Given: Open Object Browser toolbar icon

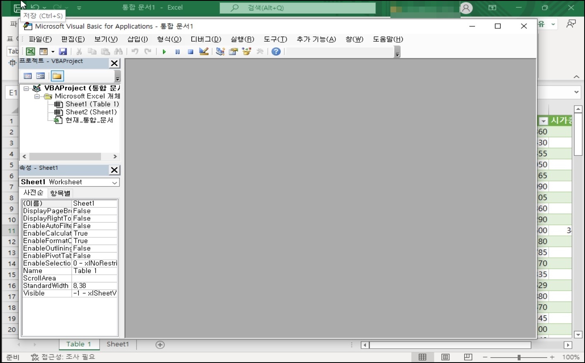Looking at the screenshot, I should pos(247,51).
